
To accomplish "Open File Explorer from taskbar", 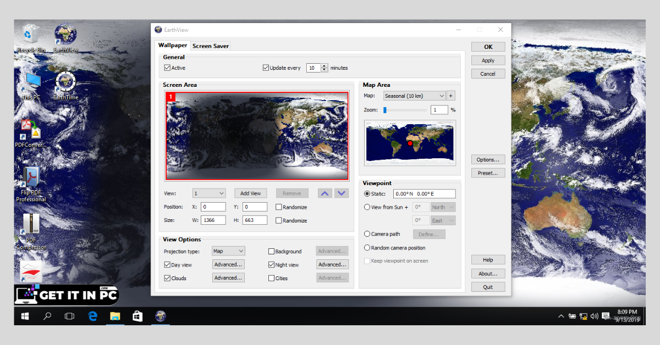I will point(115,316).
